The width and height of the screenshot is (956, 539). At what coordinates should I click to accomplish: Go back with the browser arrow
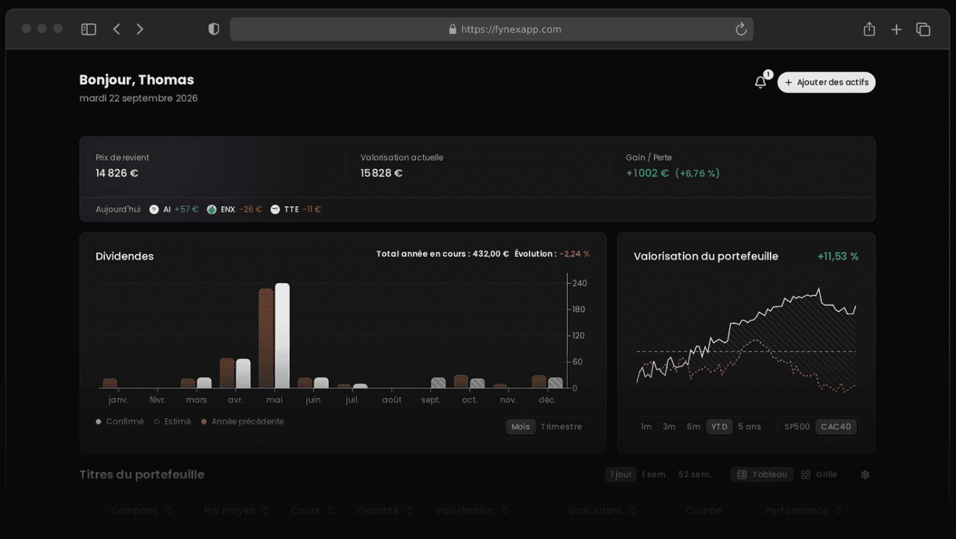click(117, 29)
